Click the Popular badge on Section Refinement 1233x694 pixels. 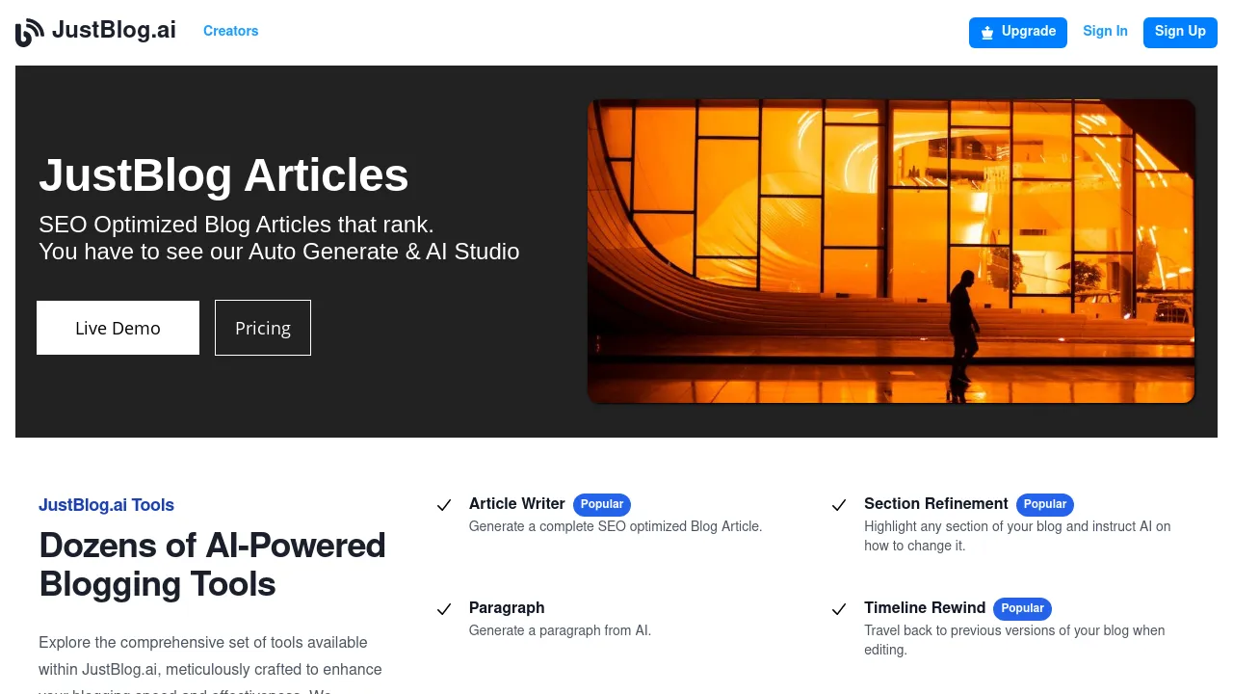coord(1044,504)
